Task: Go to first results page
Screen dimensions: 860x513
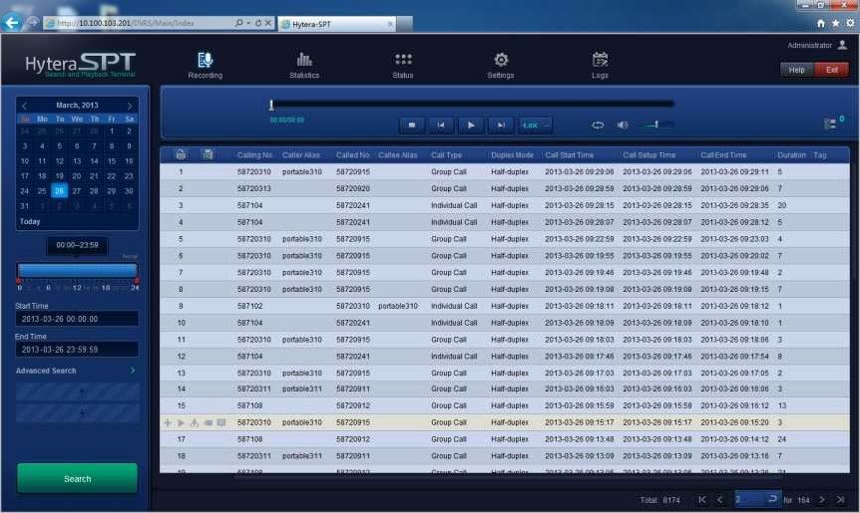Action: click(702, 499)
